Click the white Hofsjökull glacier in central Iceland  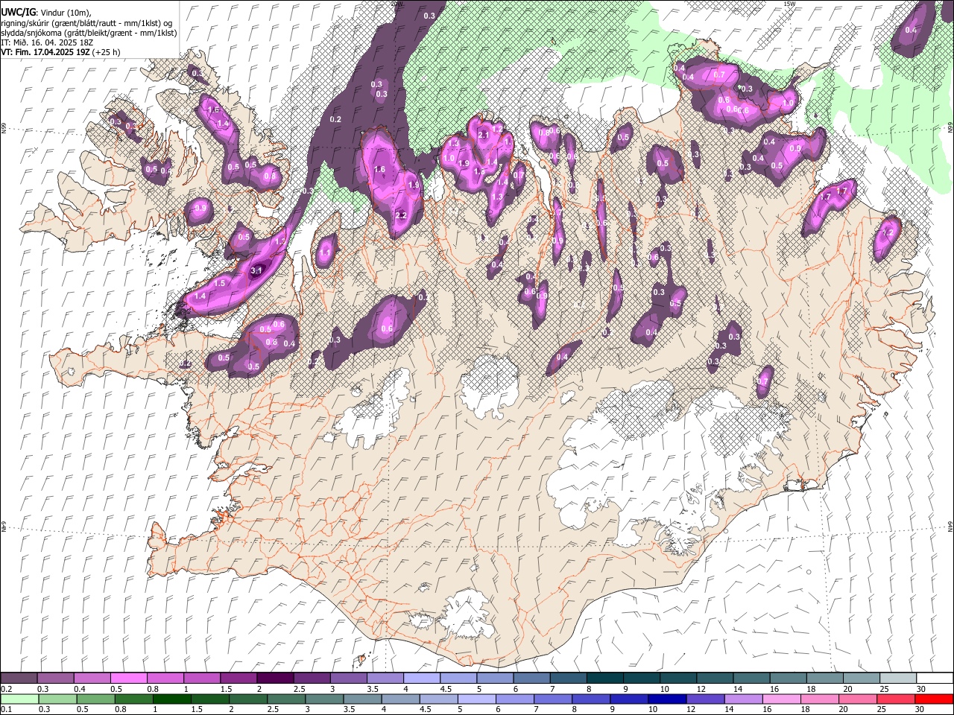(x=488, y=387)
